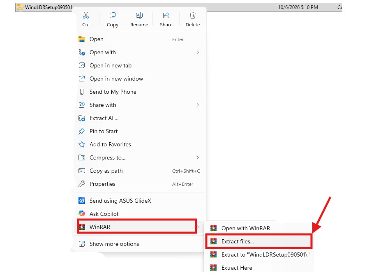Image resolution: width=383 pixels, height=280 pixels.
Task: Expand the Compress to submenu arrow
Action: tap(198, 157)
